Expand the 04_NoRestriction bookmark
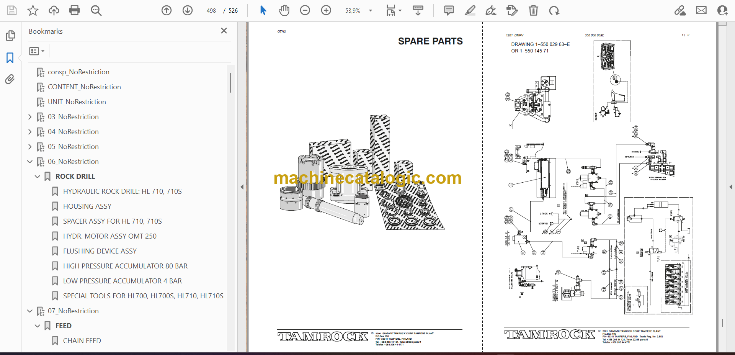735x355 pixels. point(30,132)
